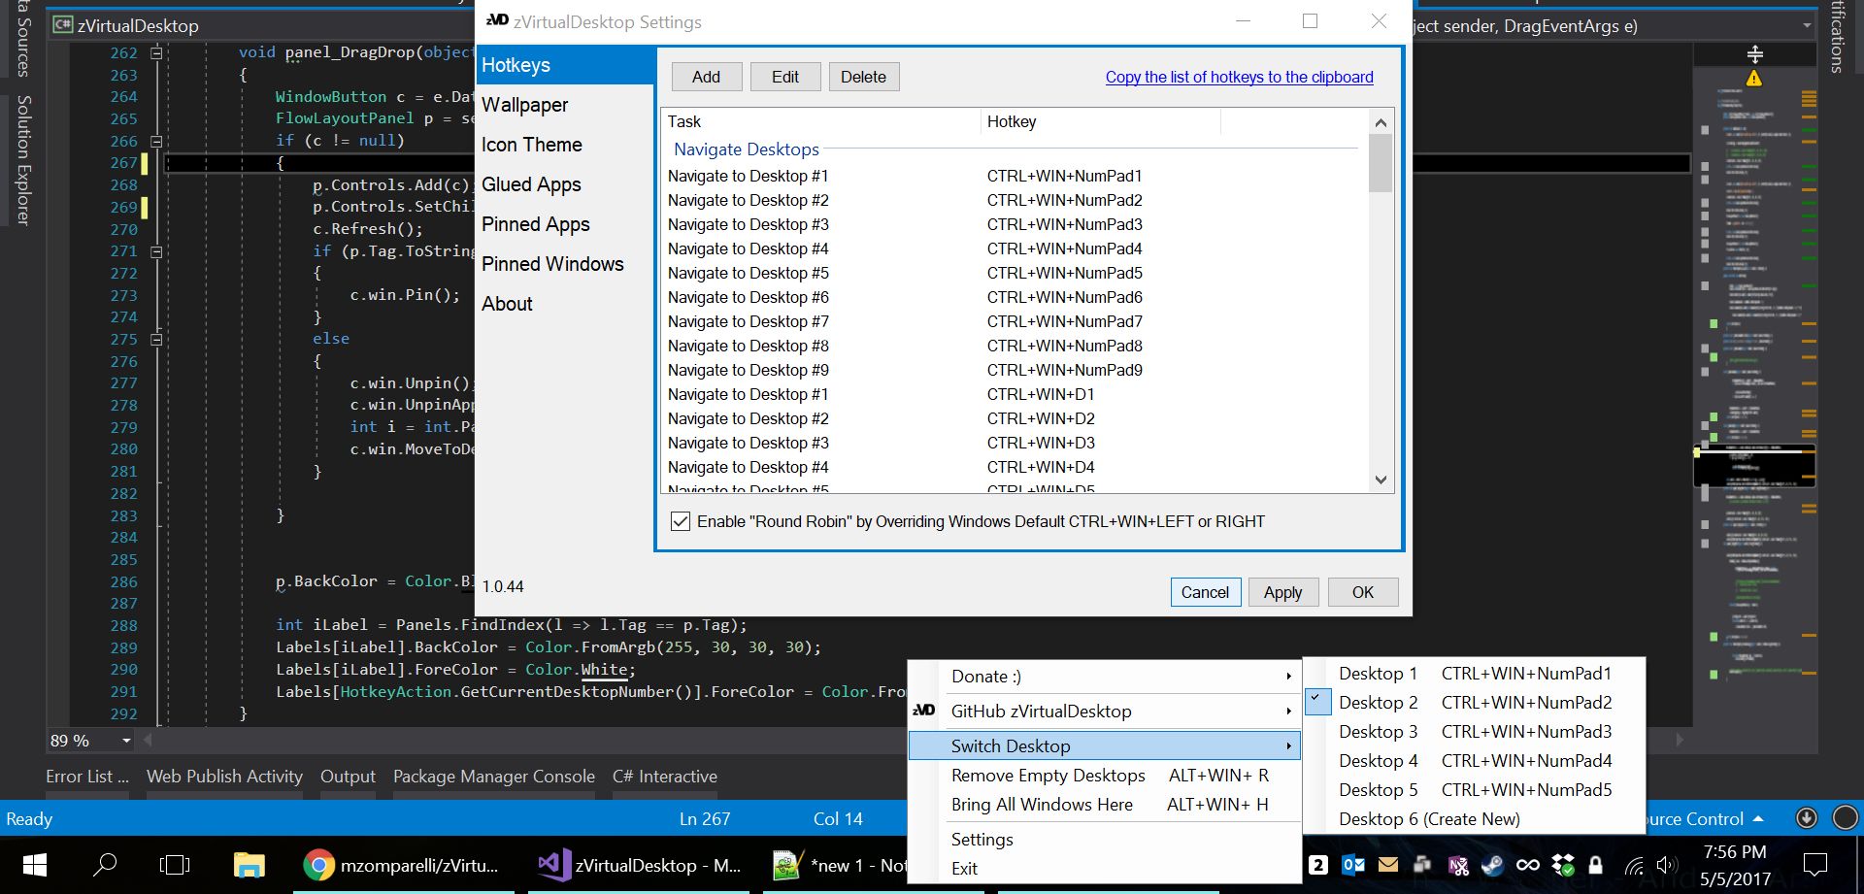
Task: Uncheck Enable Round Robin override option
Action: pyautogui.click(x=681, y=521)
